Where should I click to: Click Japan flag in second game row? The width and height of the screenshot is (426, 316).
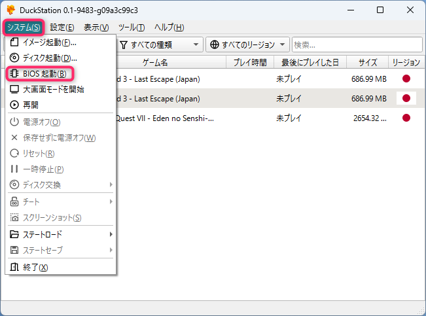(x=406, y=99)
